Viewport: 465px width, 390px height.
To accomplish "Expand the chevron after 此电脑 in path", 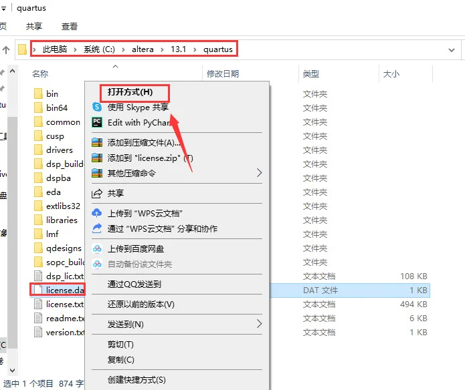I will 75,49.
